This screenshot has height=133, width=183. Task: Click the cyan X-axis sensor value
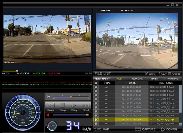23,74
